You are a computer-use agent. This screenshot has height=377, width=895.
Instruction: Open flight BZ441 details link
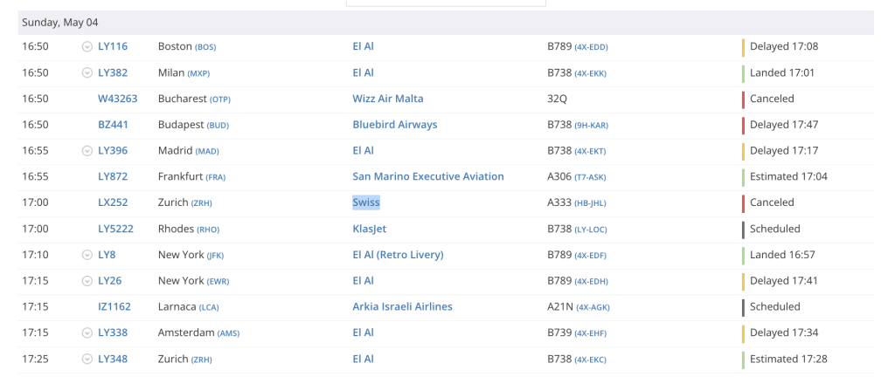pyautogui.click(x=113, y=125)
